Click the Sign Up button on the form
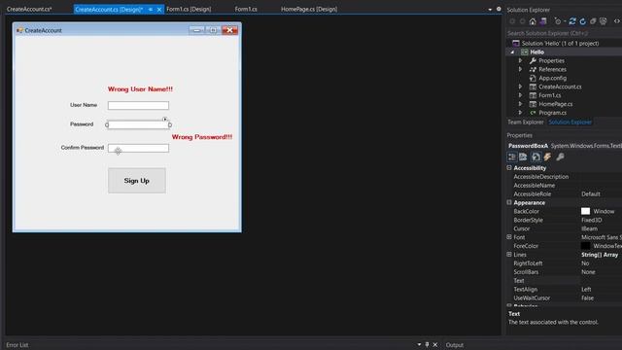This screenshot has height=350, width=622. point(137,181)
